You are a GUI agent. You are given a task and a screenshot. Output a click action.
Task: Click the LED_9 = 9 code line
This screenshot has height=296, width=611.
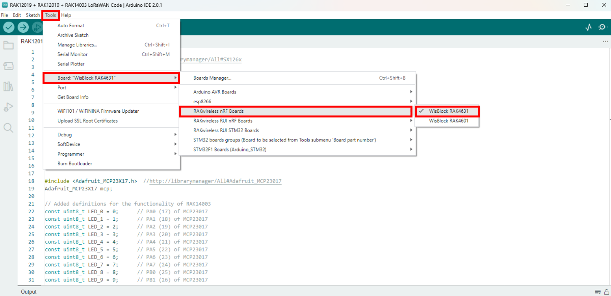tap(126, 280)
